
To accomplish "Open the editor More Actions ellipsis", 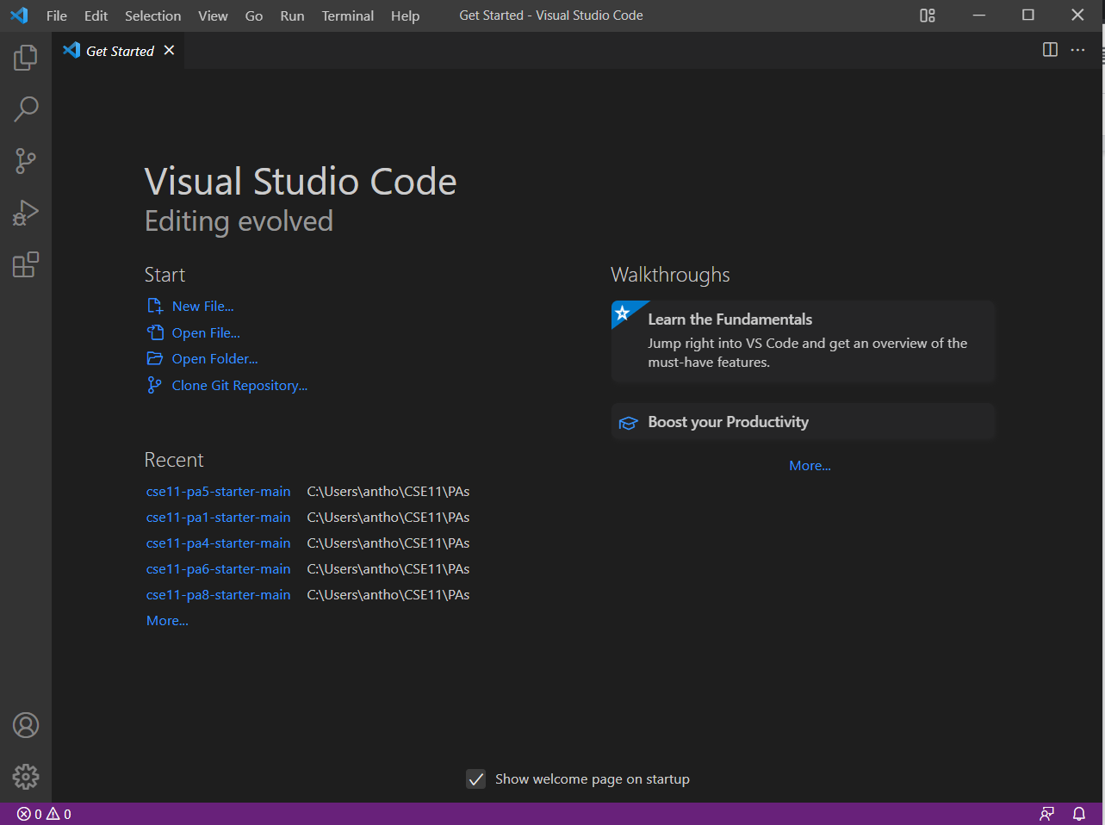I will tap(1077, 50).
